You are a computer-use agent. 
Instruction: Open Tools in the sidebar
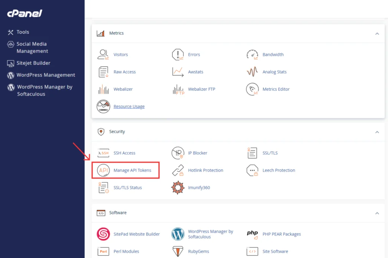pos(18,32)
